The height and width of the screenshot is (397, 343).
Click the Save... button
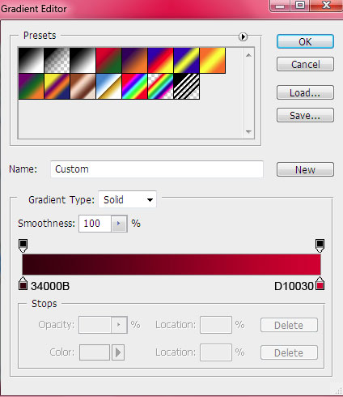305,115
